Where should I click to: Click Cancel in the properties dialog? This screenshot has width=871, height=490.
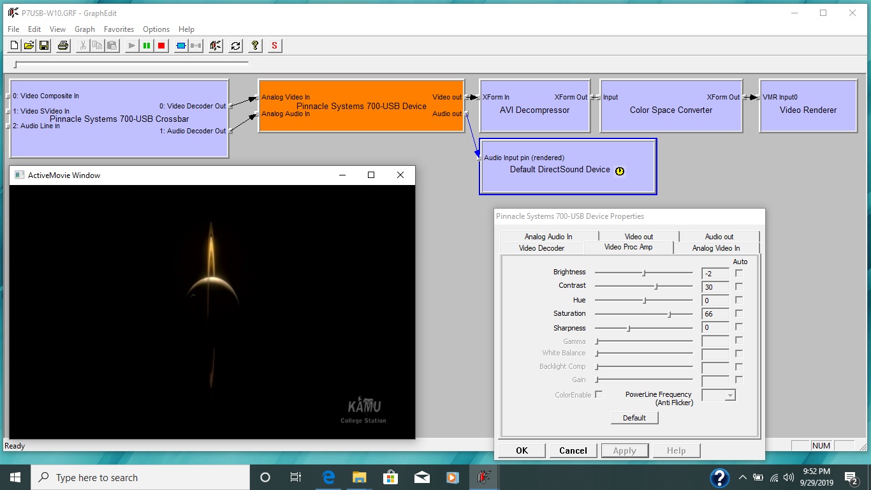(573, 450)
